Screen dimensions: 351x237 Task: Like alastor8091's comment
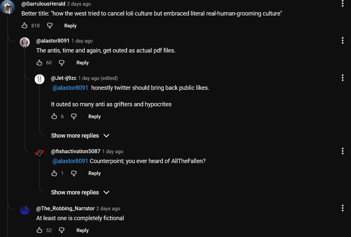tap(40, 63)
